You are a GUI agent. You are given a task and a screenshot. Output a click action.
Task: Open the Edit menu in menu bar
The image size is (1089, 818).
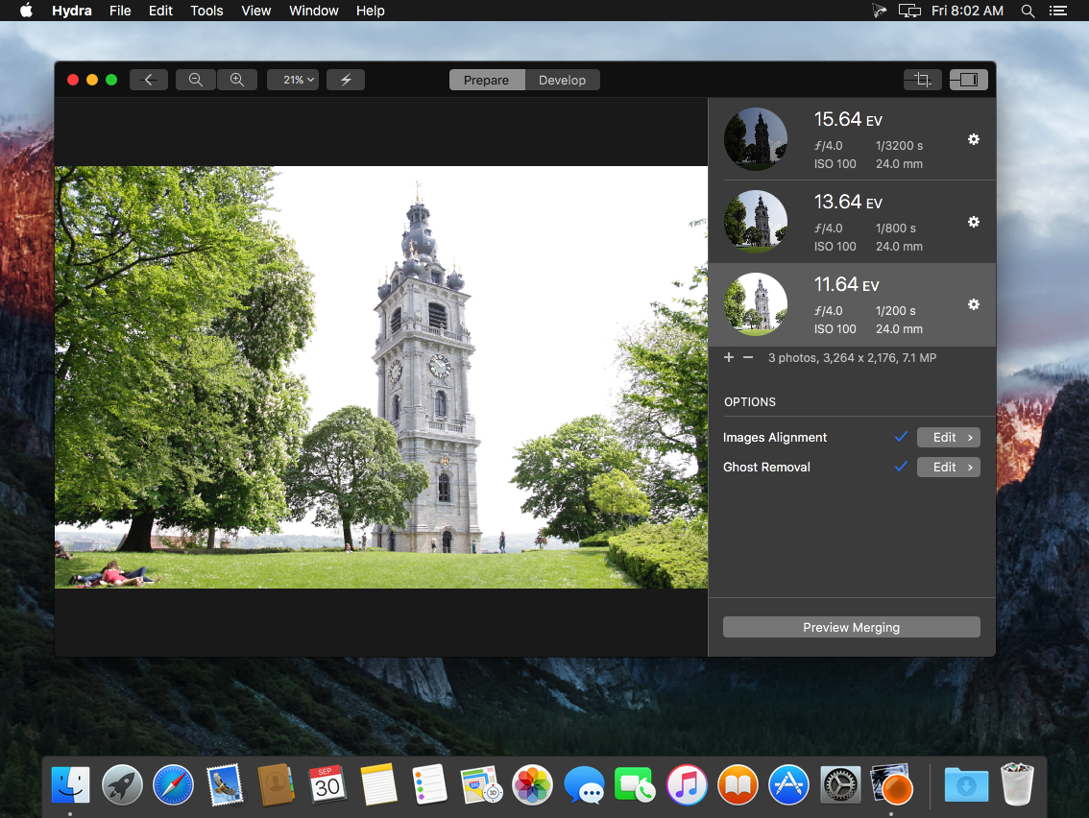[160, 11]
